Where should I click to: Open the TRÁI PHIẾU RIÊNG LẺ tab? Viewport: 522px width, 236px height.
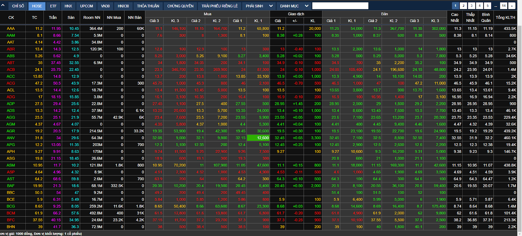pos(220,6)
